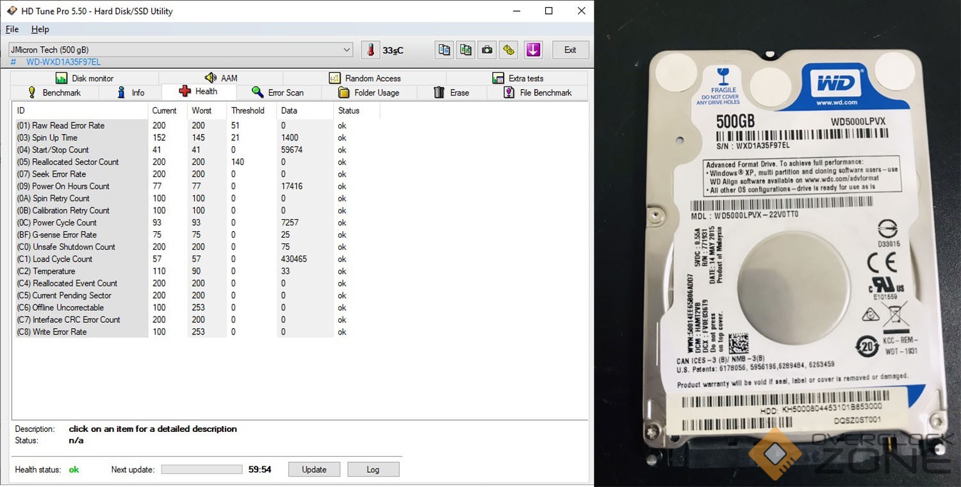The height and width of the screenshot is (487, 961).
Task: Select the Health tab
Action: click(198, 92)
